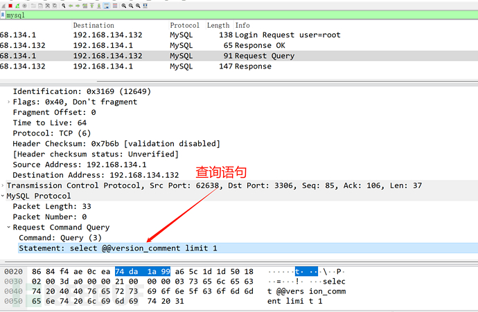Select the Packet Number: 0 field
478x312 pixels.
click(50, 217)
